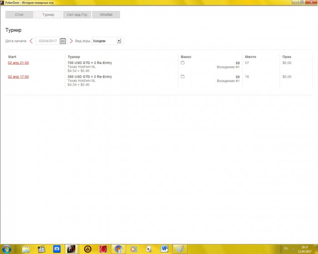Open the AIMP player taskbar icon

pos(87,249)
